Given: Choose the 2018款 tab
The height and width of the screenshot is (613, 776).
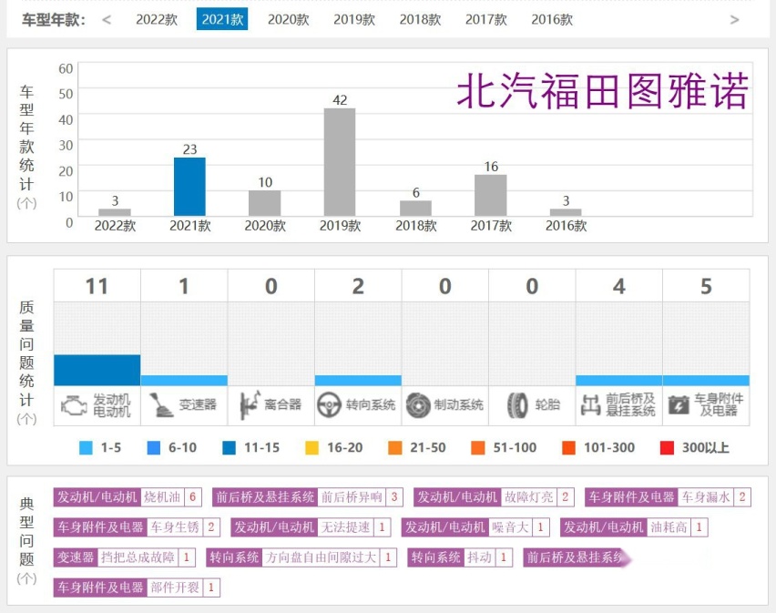Looking at the screenshot, I should 420,19.
